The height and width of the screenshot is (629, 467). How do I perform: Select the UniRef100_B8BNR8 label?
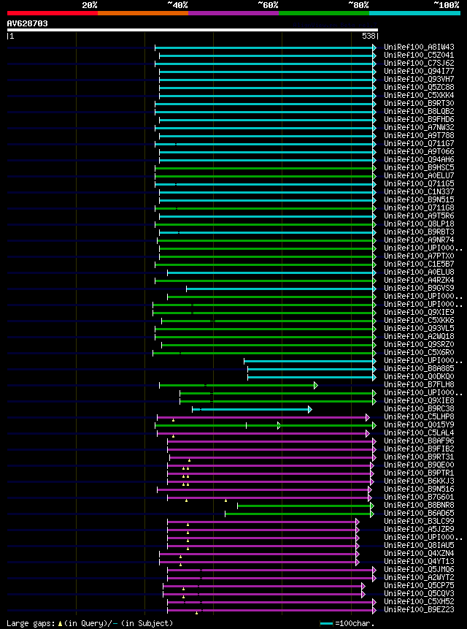point(419,506)
